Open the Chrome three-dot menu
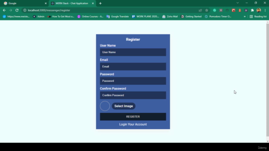 click(x=265, y=10)
